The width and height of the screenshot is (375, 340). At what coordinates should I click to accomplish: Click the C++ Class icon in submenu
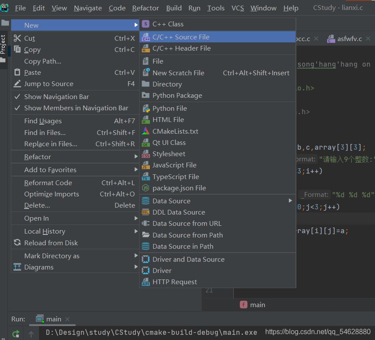click(x=146, y=24)
